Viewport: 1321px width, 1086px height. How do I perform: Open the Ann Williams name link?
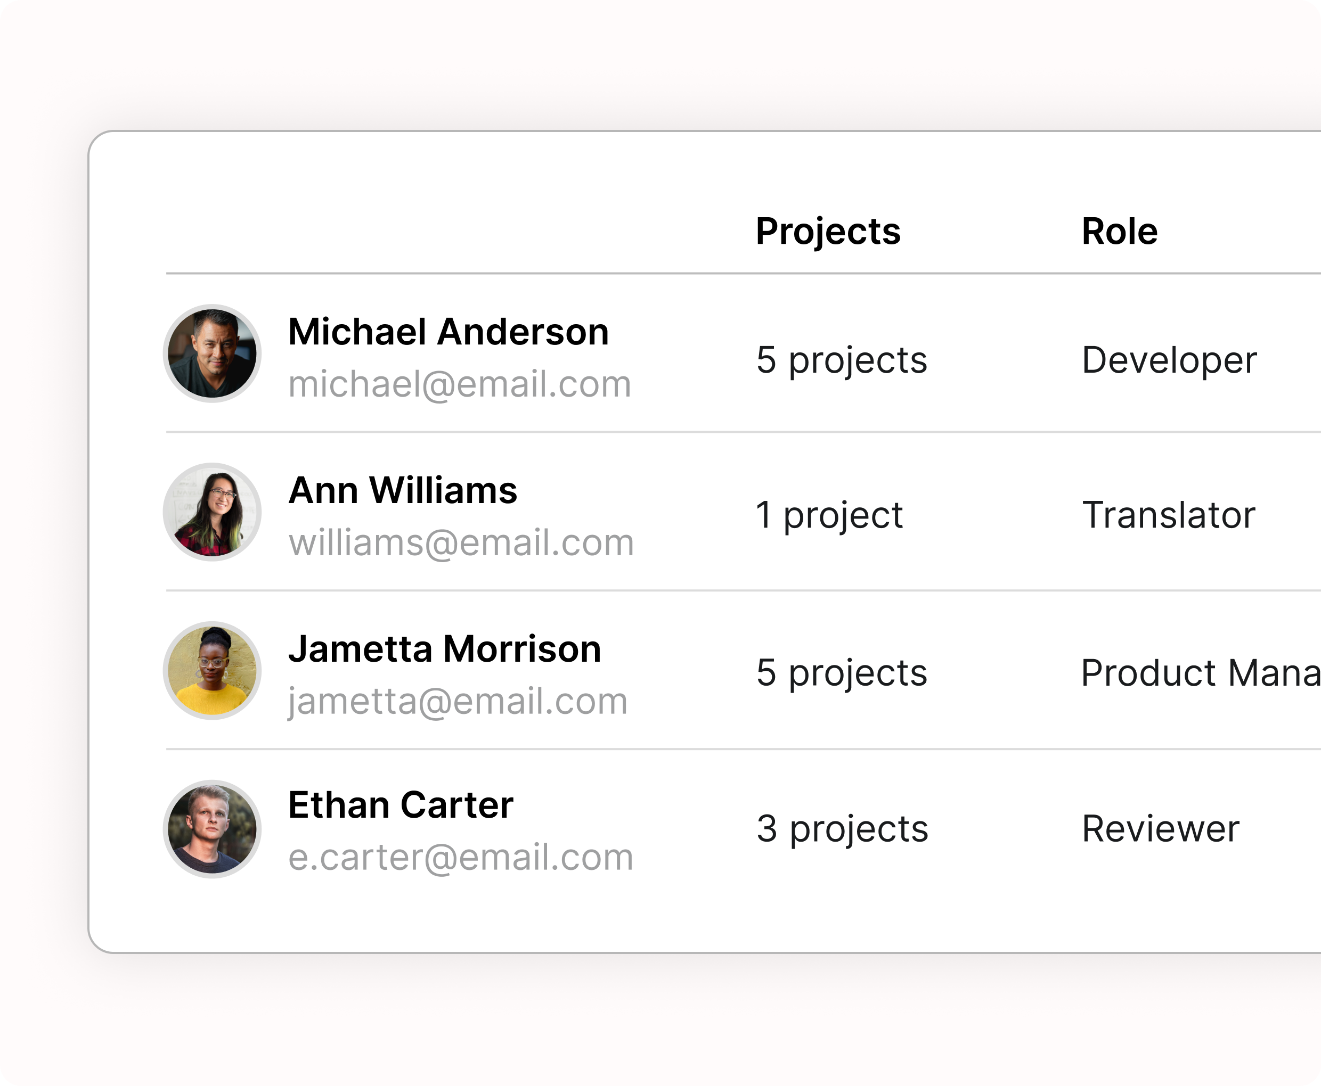[x=402, y=490]
